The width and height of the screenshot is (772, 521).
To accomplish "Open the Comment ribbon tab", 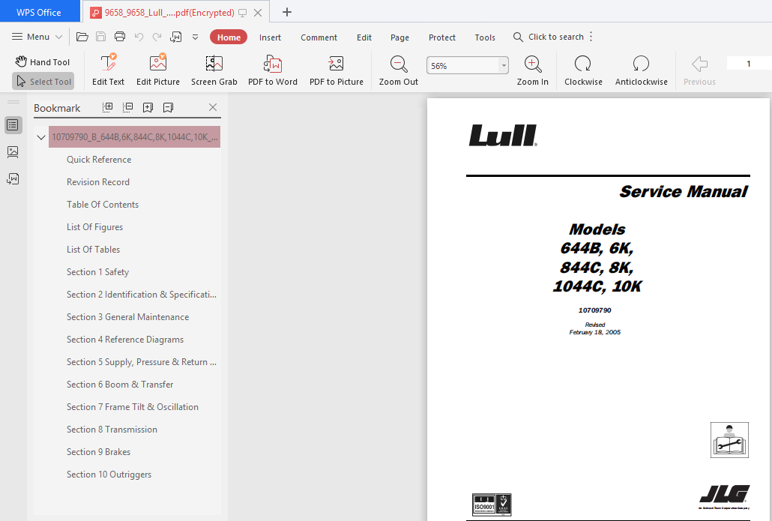I will pos(319,37).
